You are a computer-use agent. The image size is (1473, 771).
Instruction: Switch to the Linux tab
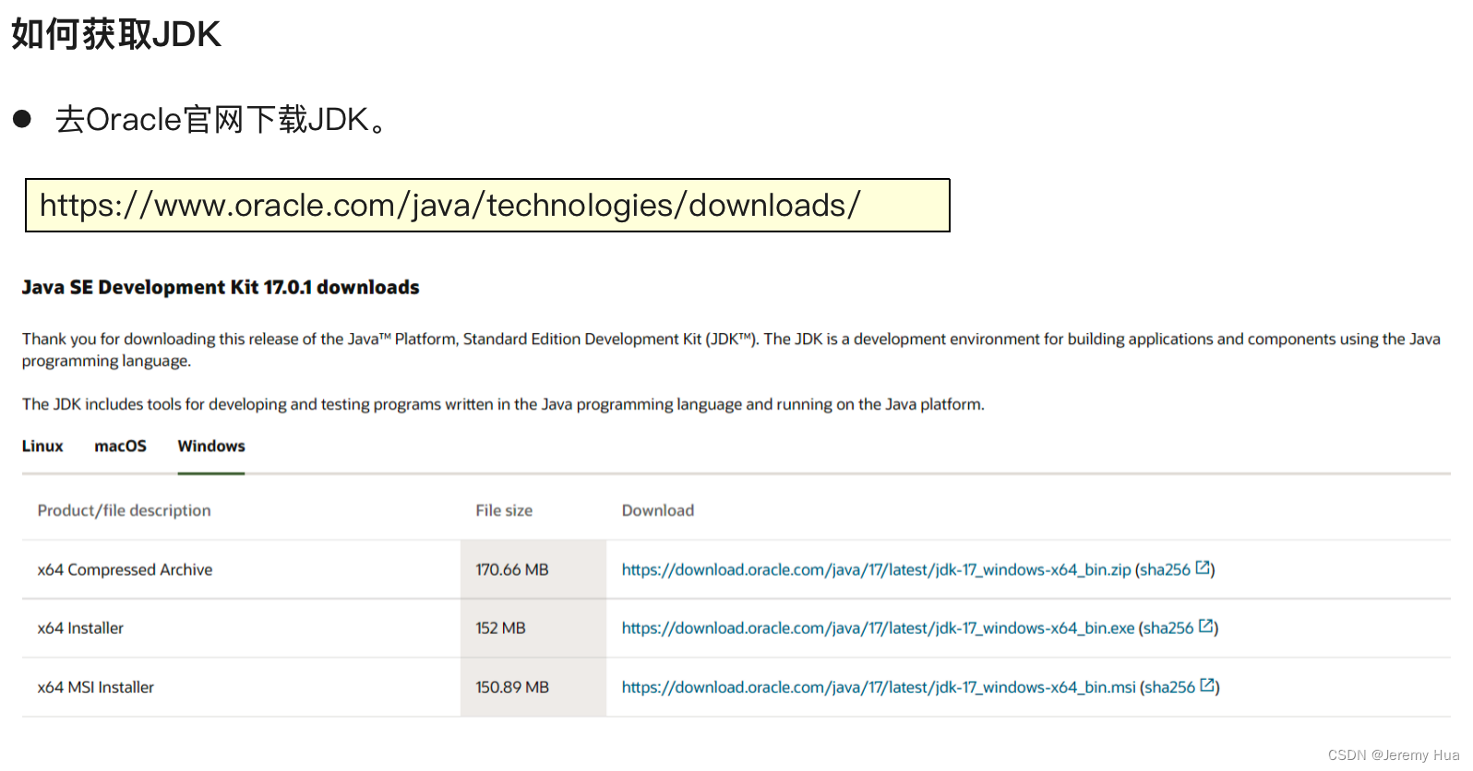(42, 446)
